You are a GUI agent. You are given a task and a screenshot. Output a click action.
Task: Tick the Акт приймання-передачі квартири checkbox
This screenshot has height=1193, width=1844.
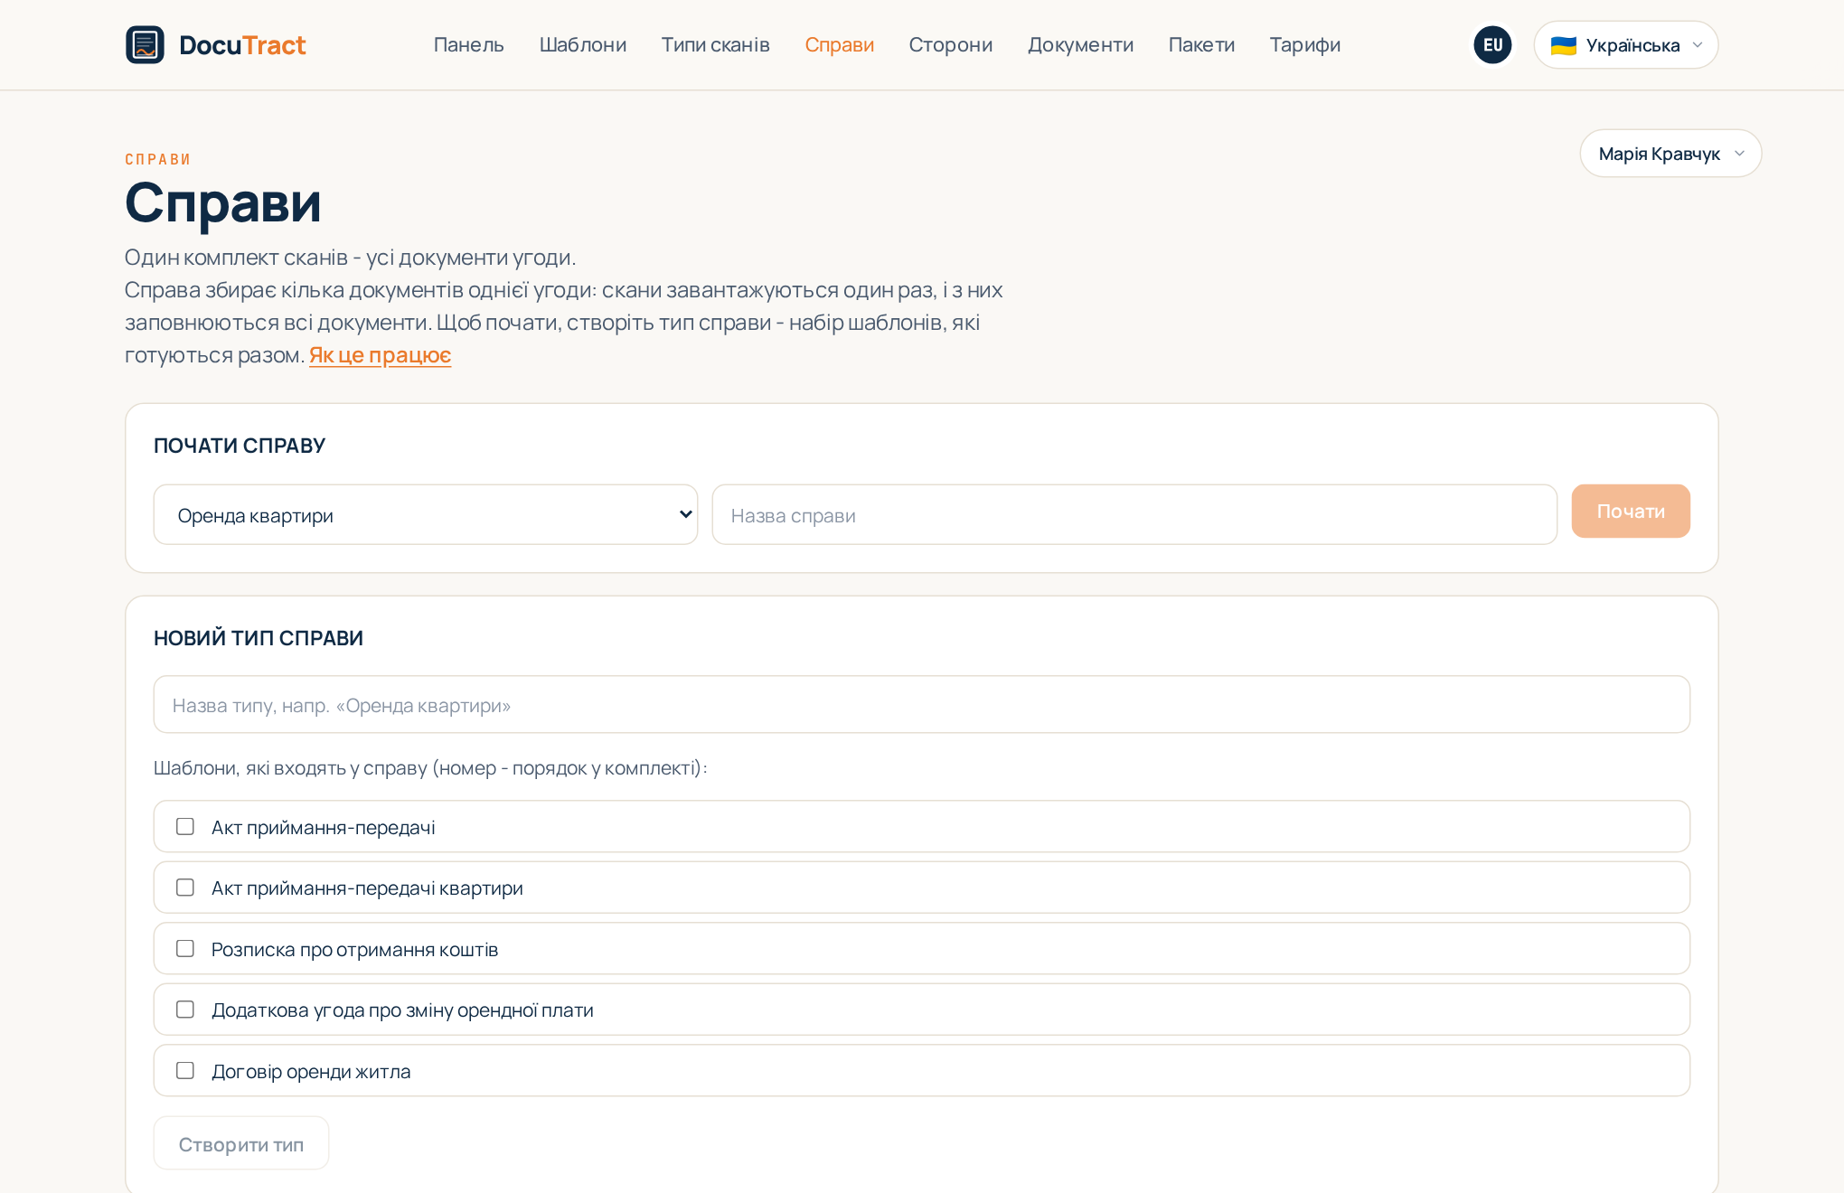[x=185, y=888]
